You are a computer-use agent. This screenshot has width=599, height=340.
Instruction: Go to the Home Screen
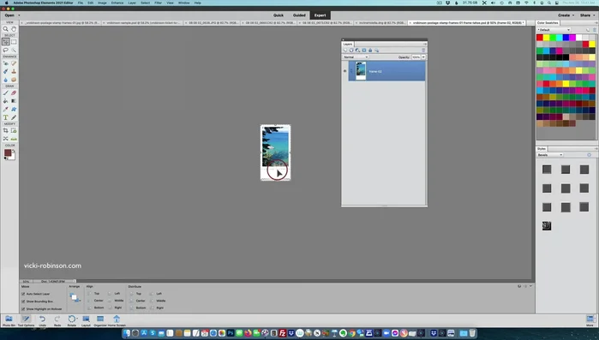pyautogui.click(x=117, y=320)
